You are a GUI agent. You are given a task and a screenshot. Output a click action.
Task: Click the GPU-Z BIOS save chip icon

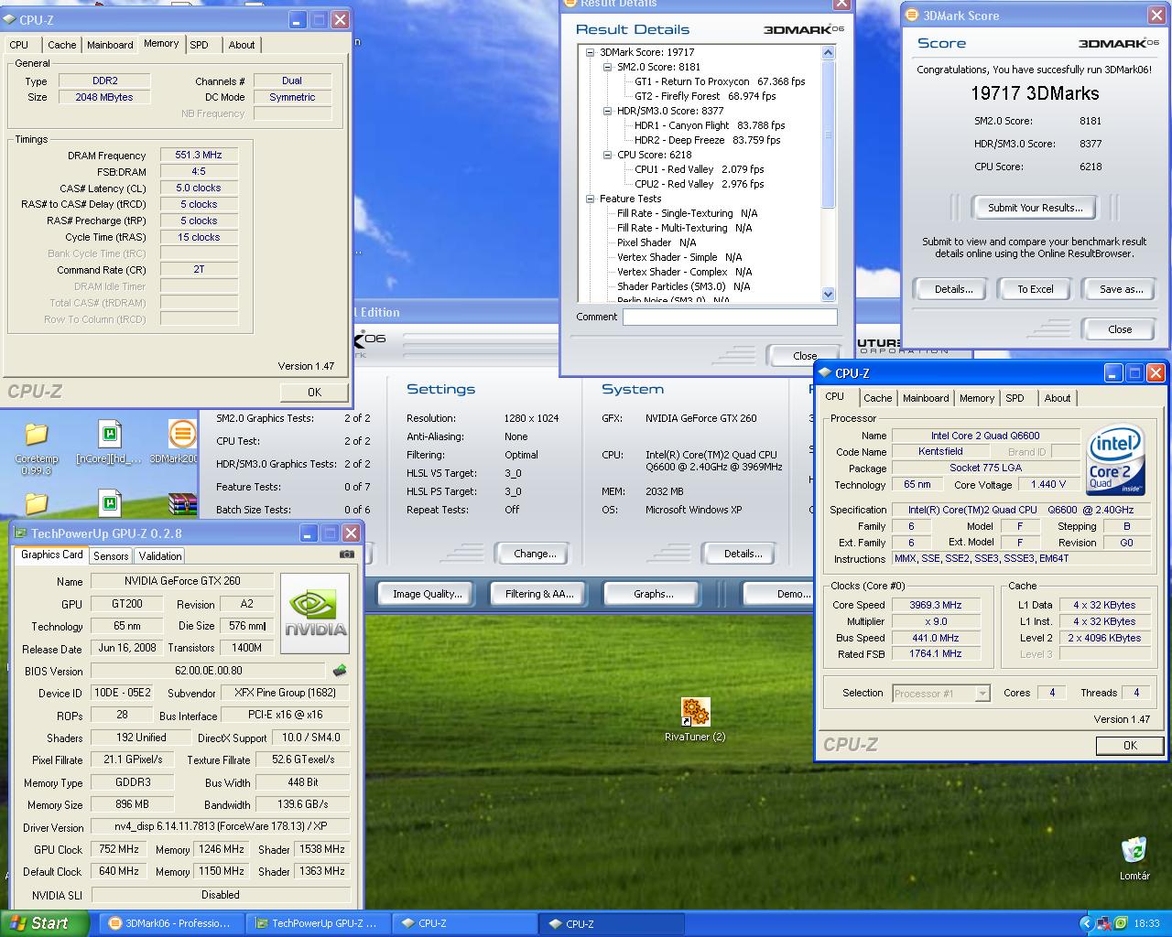point(340,671)
